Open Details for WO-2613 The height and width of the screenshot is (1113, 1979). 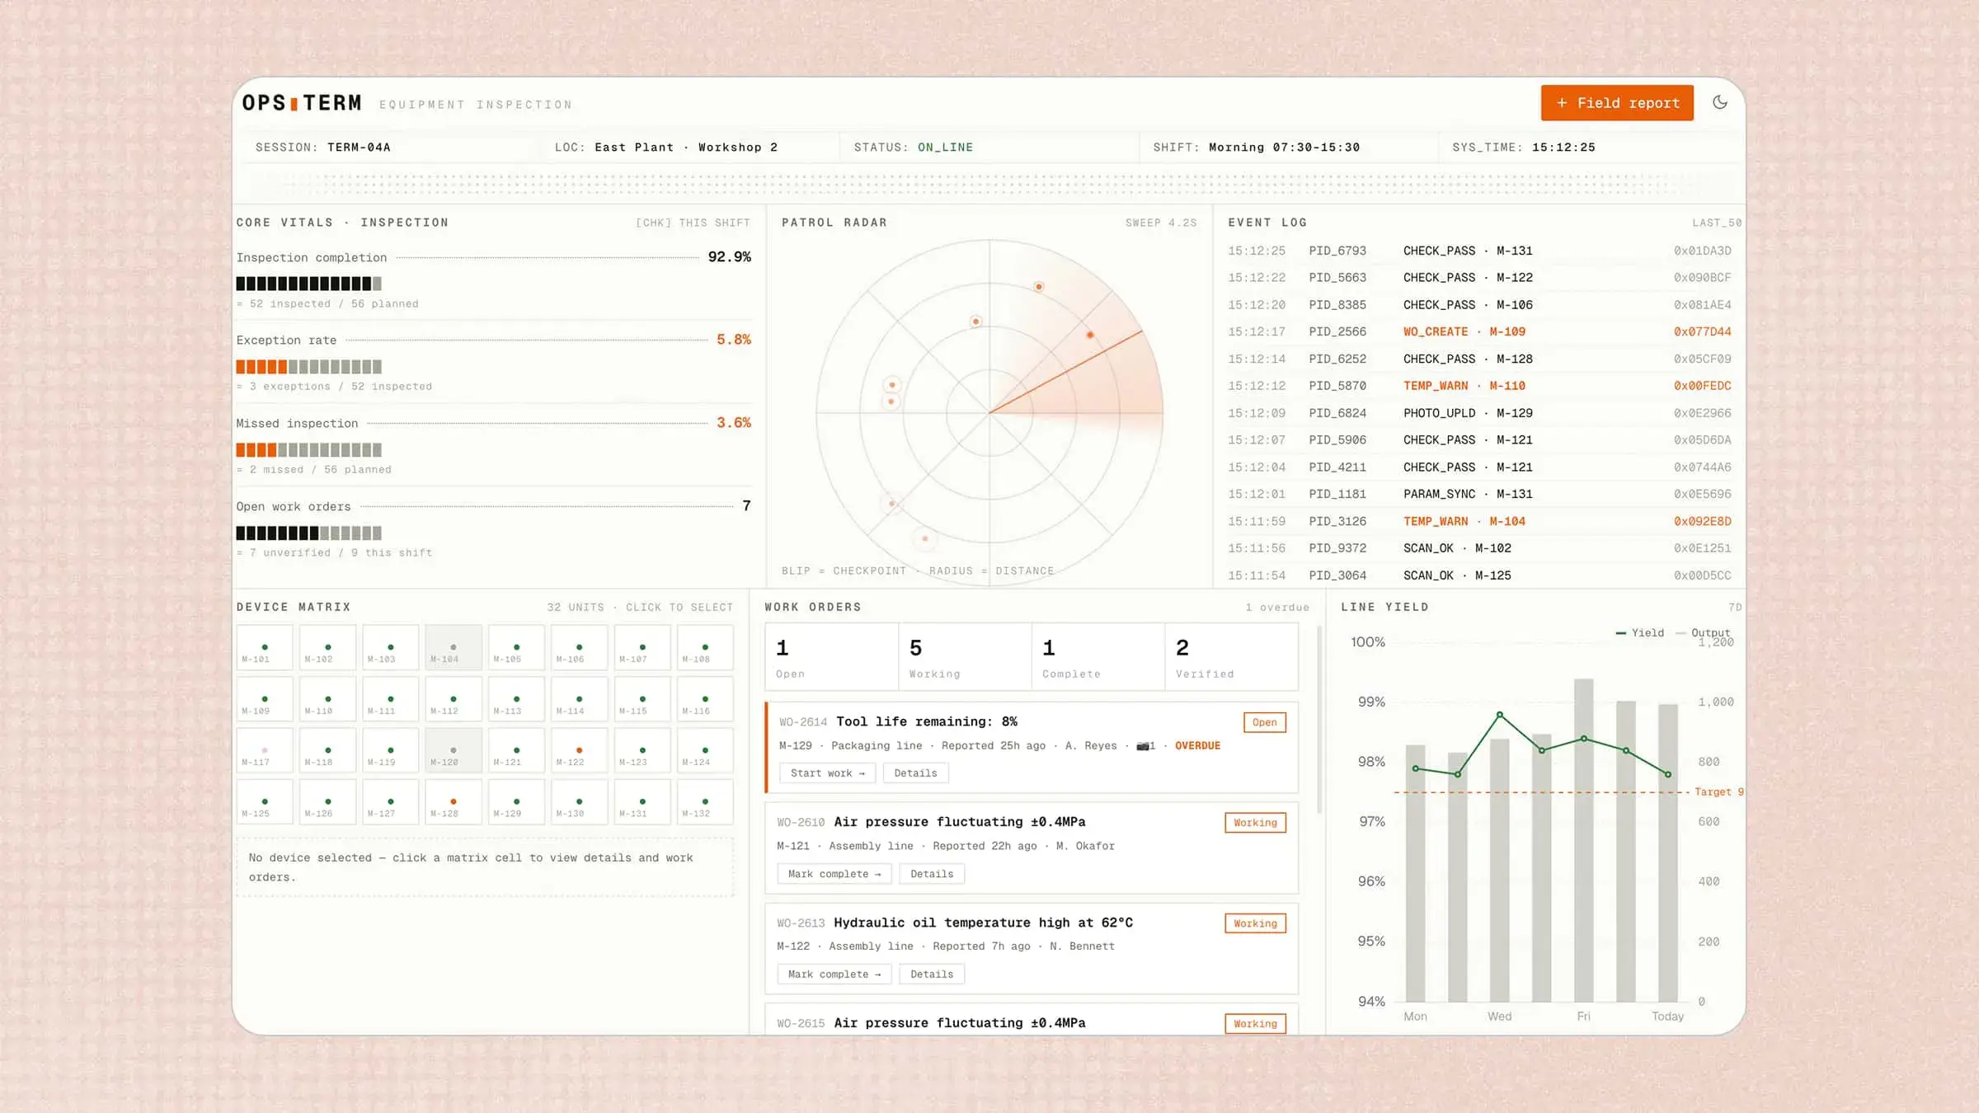932,974
